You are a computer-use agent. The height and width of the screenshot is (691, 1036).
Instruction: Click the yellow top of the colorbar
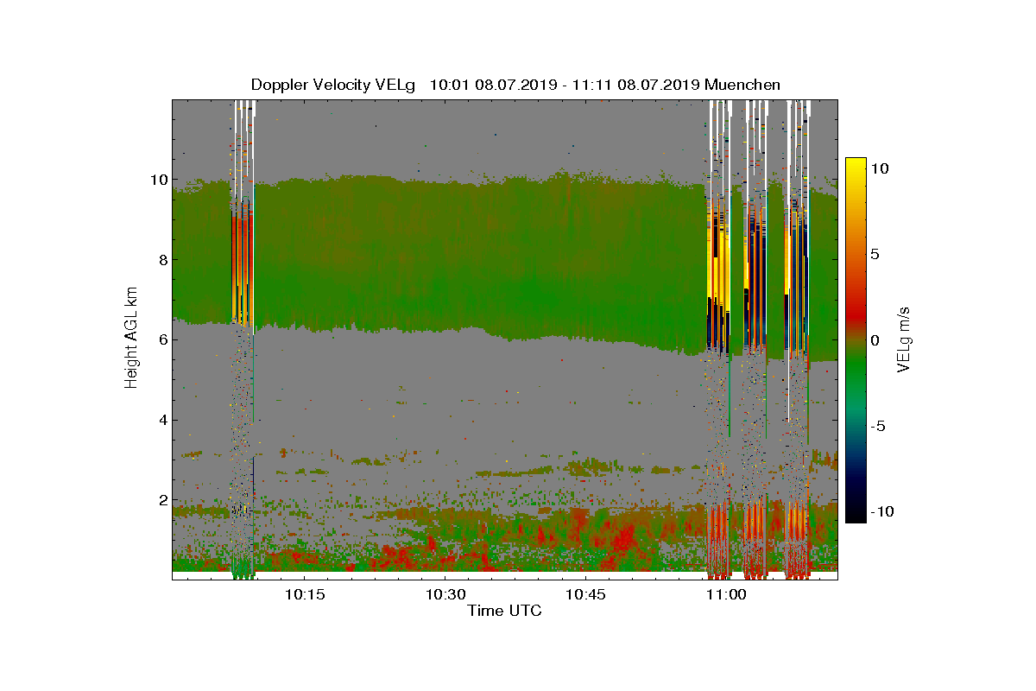856,166
